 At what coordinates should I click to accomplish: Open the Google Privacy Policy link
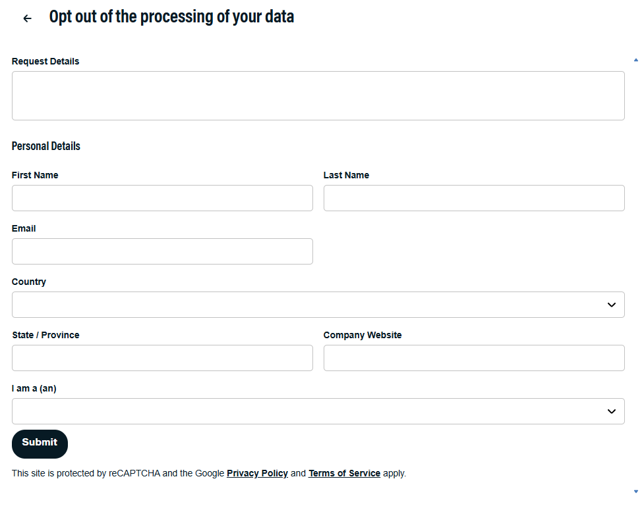click(x=257, y=473)
